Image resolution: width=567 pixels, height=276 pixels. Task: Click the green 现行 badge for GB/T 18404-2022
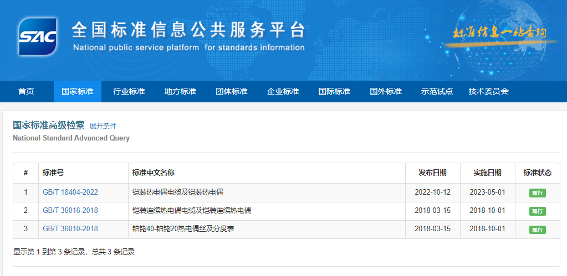coord(537,193)
